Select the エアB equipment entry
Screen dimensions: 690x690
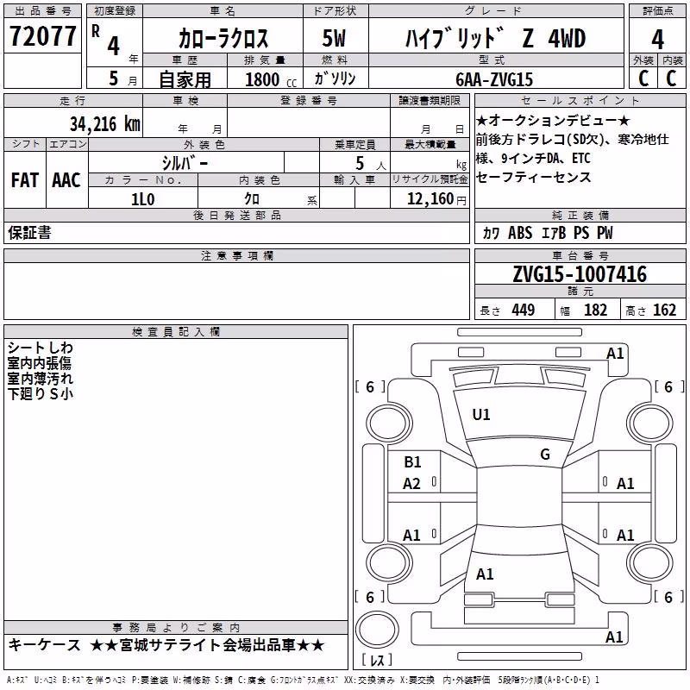tap(554, 233)
